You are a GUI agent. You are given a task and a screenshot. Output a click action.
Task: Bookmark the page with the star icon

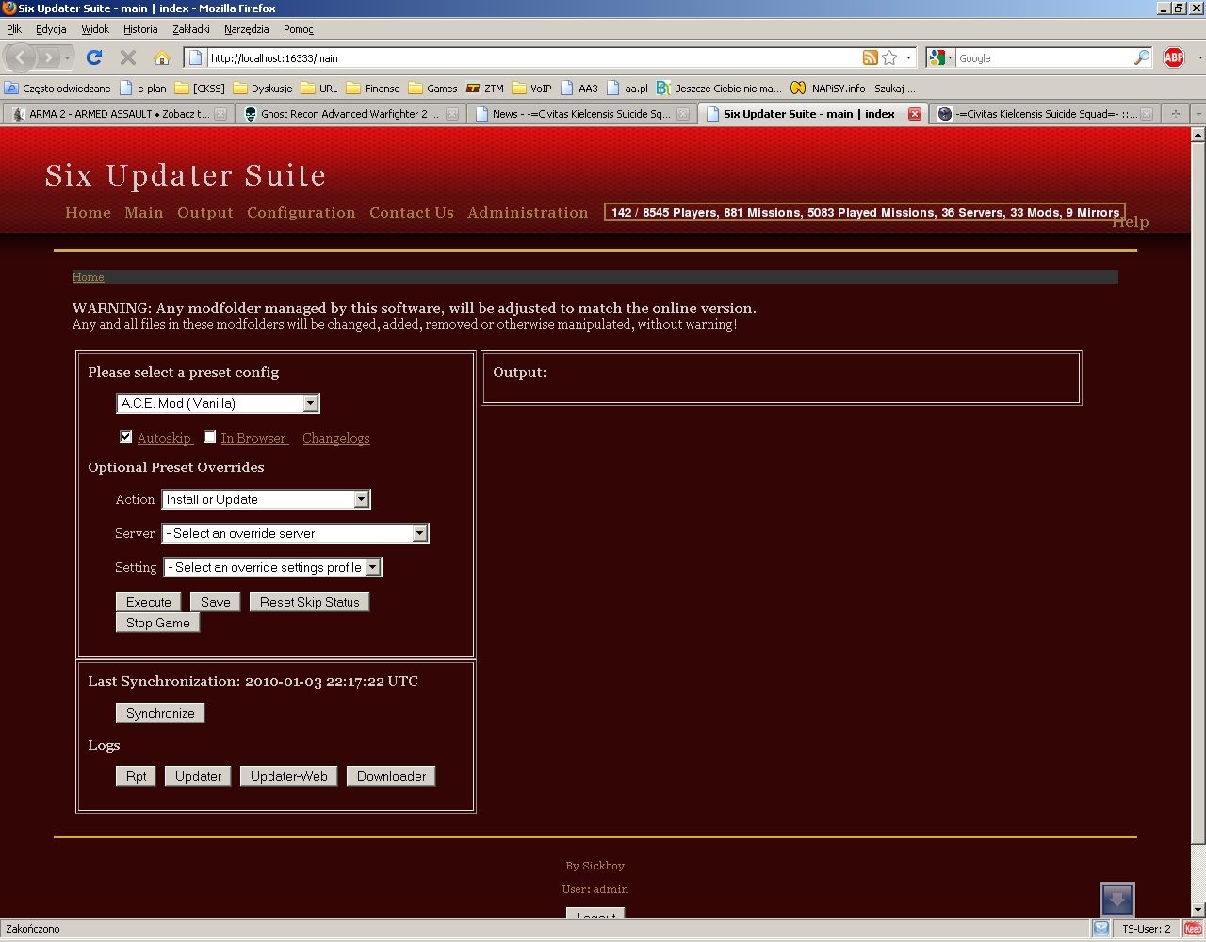point(889,57)
